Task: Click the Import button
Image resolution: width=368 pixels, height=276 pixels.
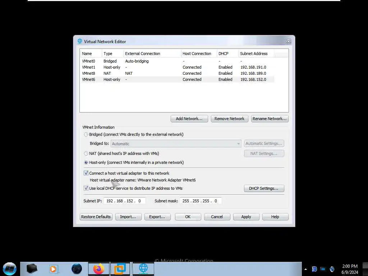Action: click(128, 217)
